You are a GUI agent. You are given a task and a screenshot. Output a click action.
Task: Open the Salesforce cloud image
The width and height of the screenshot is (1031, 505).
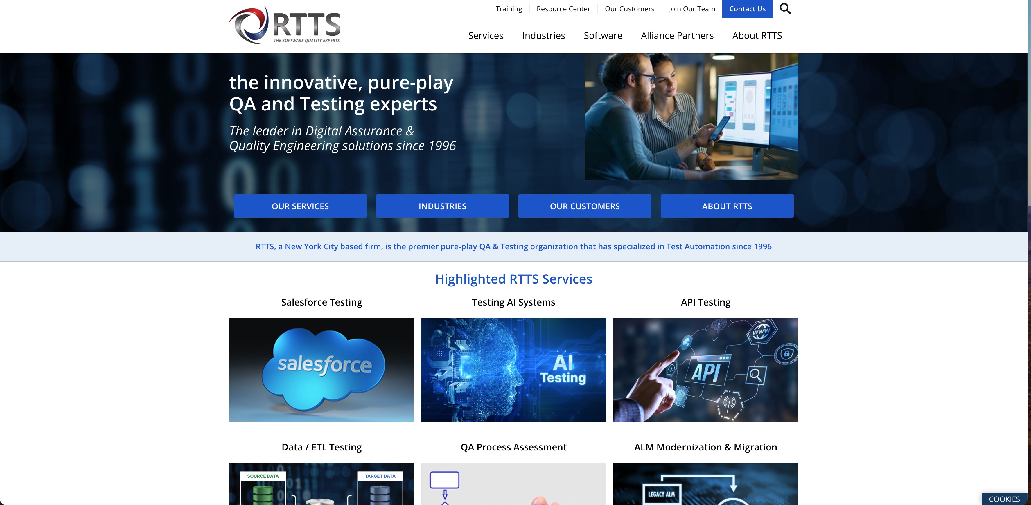[x=321, y=370]
